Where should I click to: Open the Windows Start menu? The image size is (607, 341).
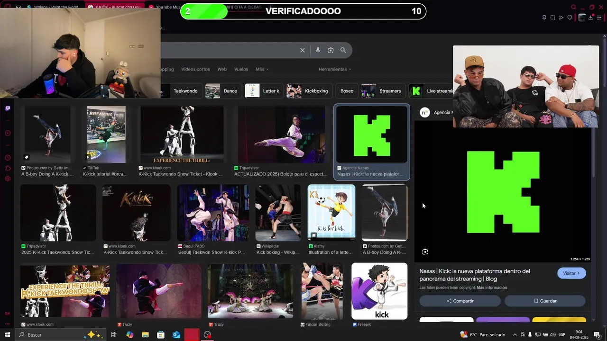click(8, 335)
